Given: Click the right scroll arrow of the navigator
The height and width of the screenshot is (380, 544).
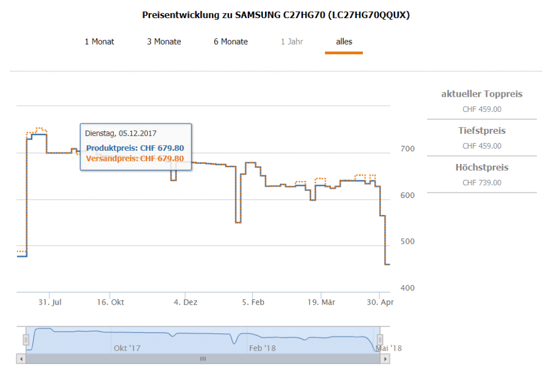Looking at the screenshot, I should click(385, 359).
